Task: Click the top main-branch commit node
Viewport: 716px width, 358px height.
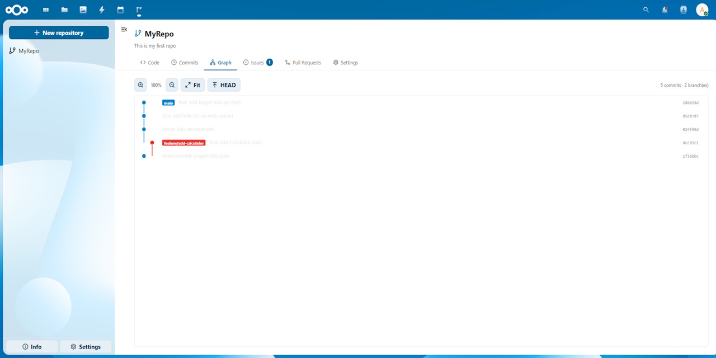Action: coord(144,102)
